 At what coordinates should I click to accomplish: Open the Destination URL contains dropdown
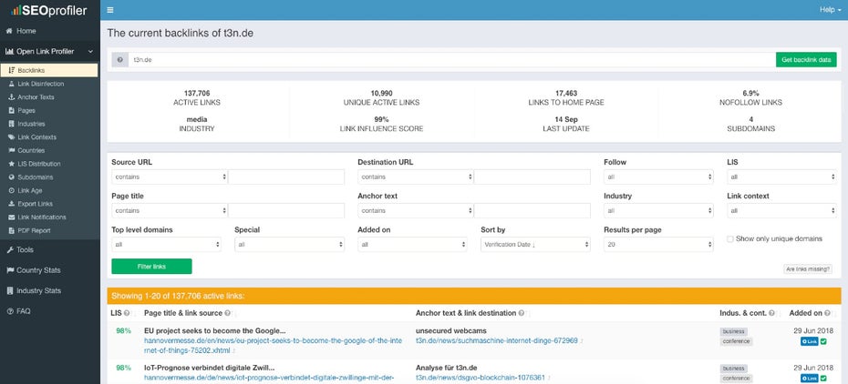416,177
